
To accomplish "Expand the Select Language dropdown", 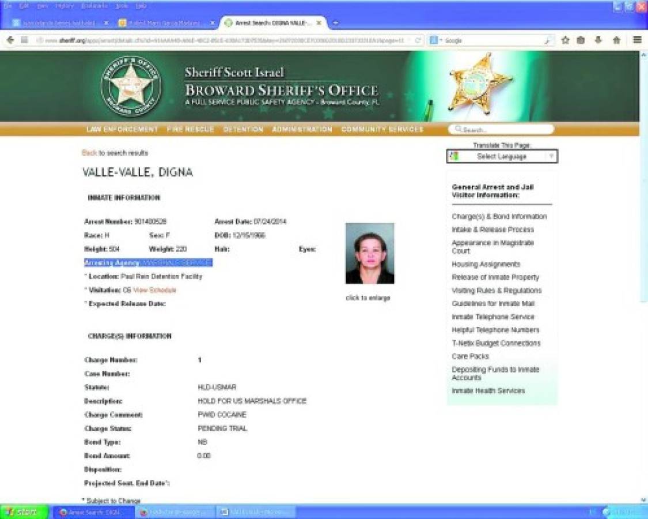I will coord(502,156).
